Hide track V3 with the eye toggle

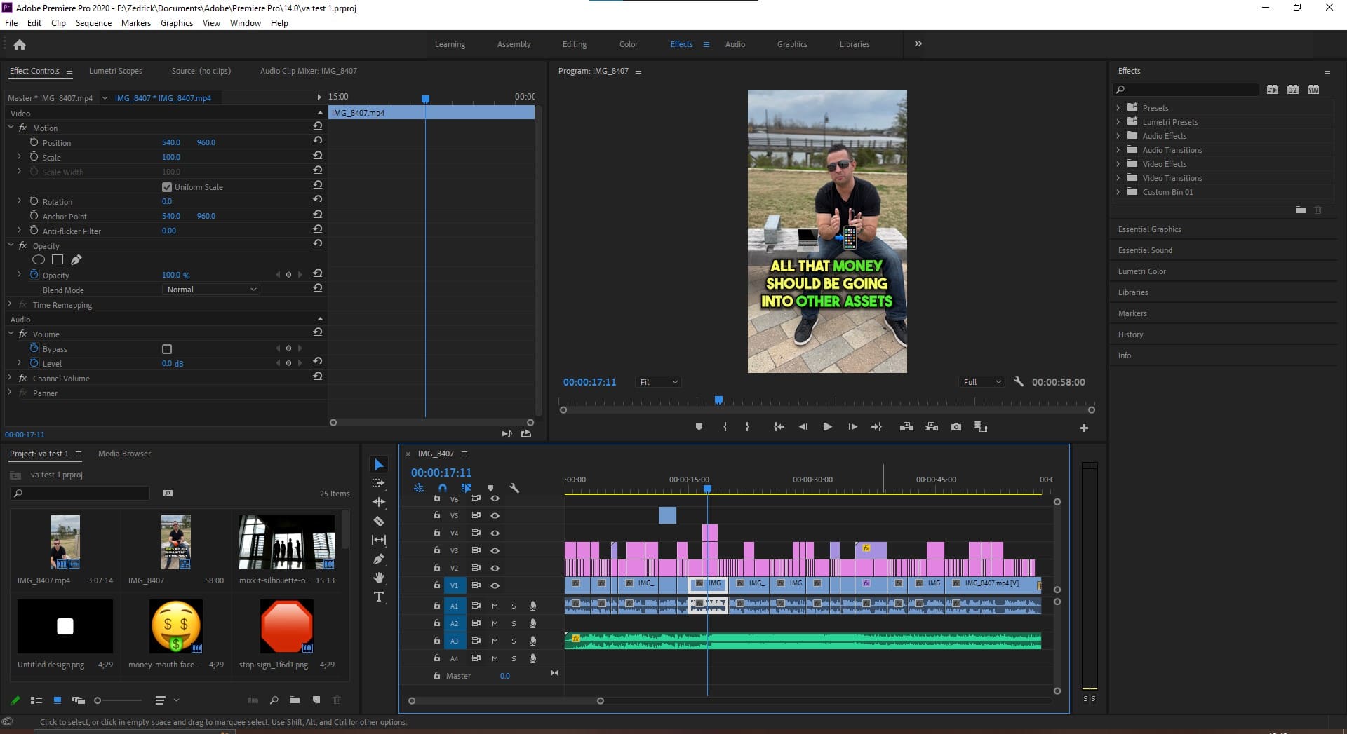[x=495, y=550]
